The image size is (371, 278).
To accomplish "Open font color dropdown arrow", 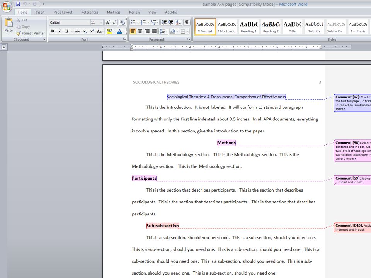I will coord(124,31).
